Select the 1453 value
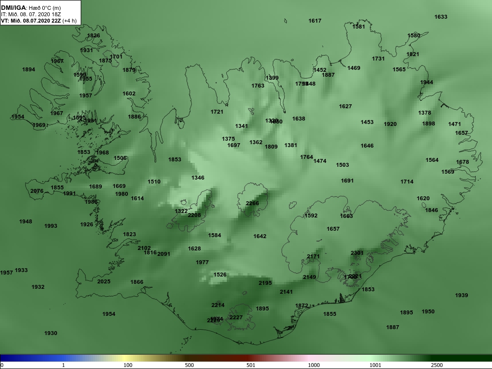The width and height of the screenshot is (492, 369). pyautogui.click(x=367, y=122)
